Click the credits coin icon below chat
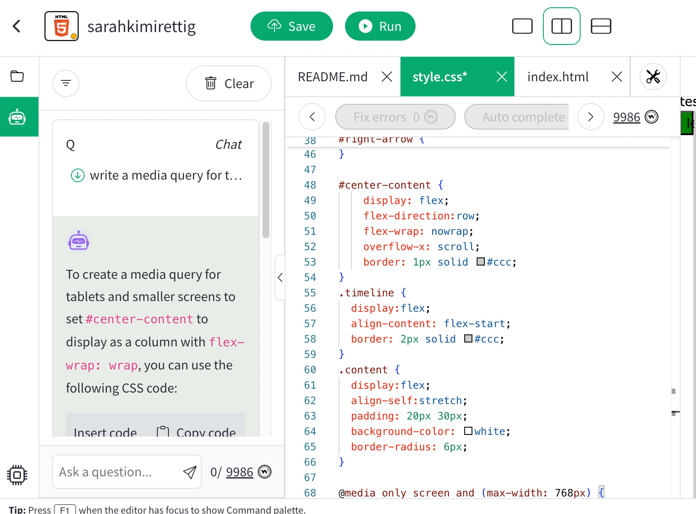 point(265,472)
